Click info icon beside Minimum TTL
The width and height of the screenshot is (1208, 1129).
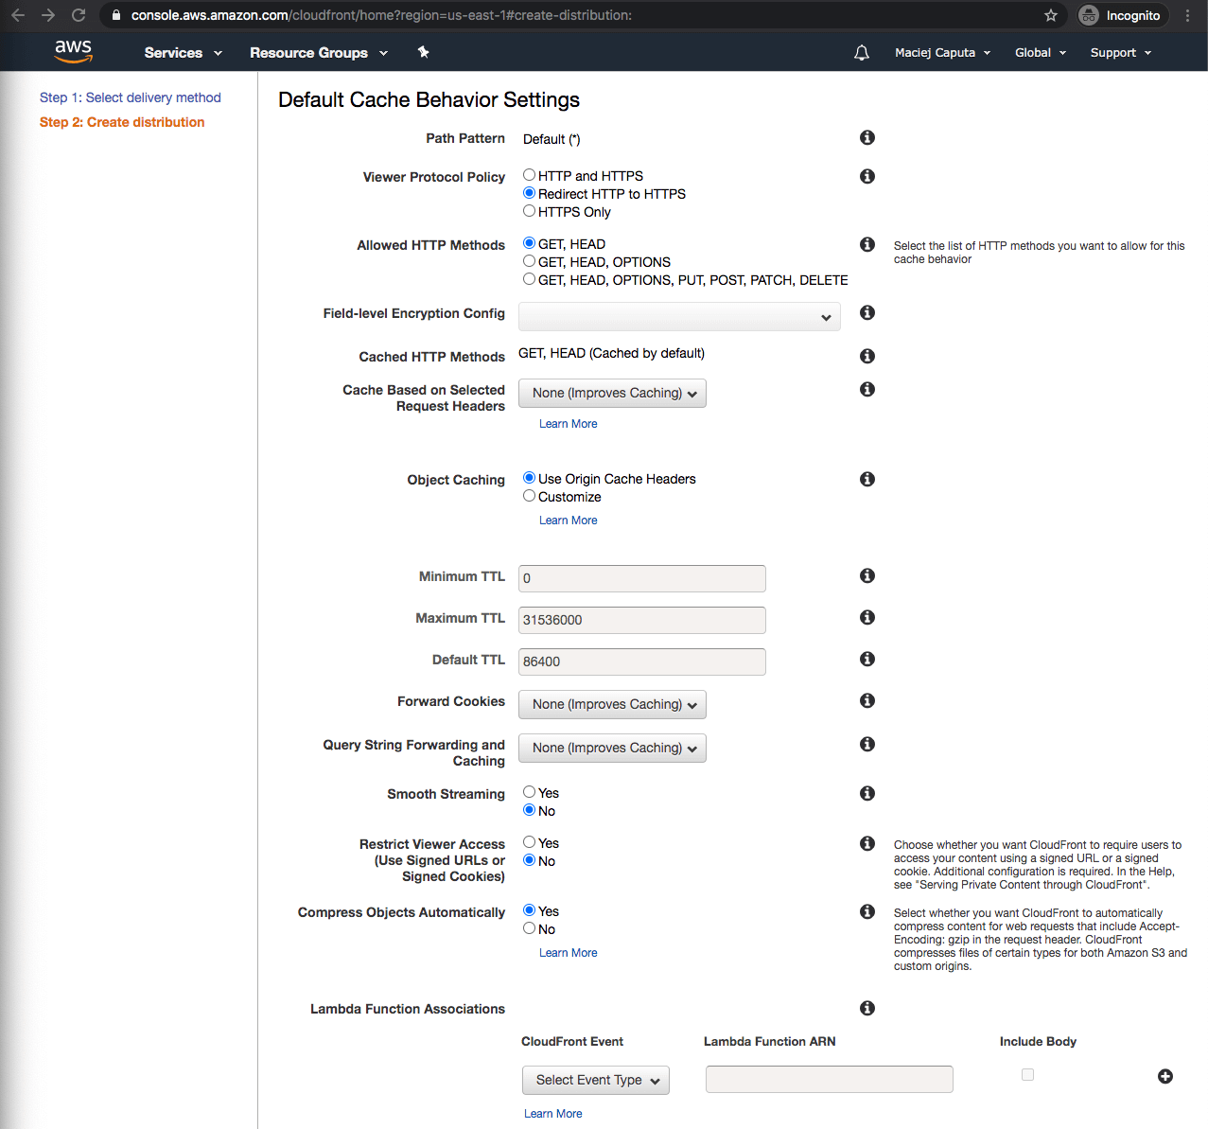click(867, 575)
